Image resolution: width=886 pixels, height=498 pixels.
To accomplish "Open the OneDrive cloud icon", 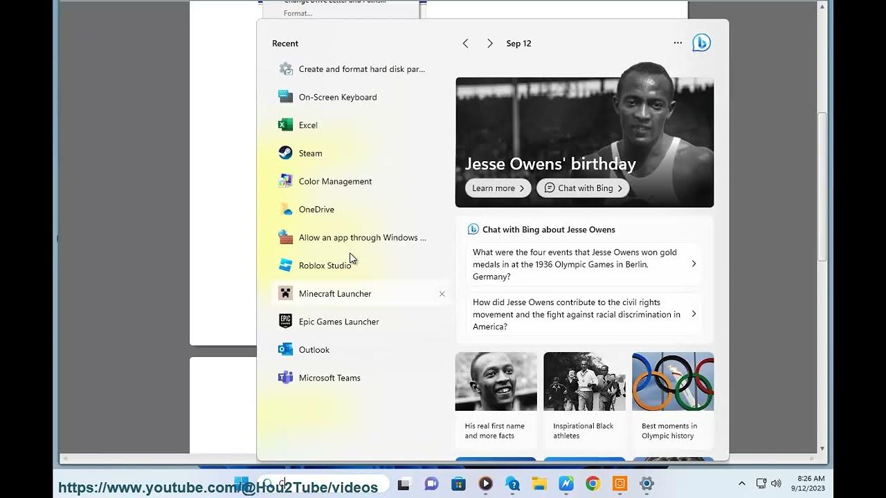I will coord(285,209).
